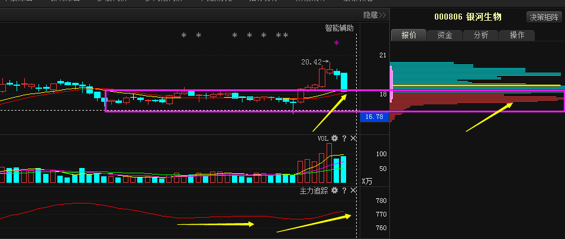Click the first gray asterisk marker
Viewport: 565px width, 239px height.
[x=183, y=36]
